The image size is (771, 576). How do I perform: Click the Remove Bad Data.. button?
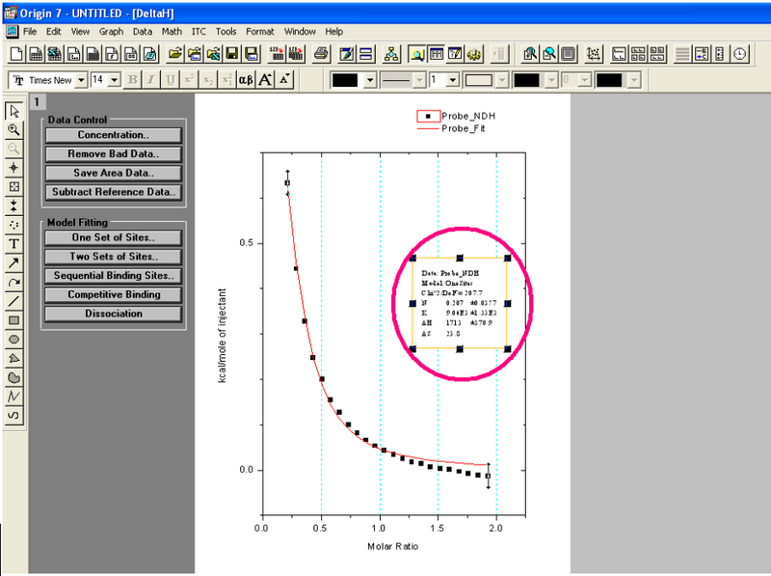click(x=114, y=154)
